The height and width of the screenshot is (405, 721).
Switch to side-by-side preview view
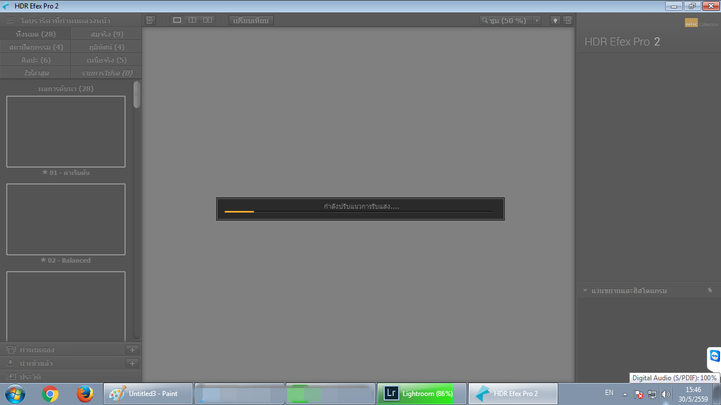(x=208, y=20)
